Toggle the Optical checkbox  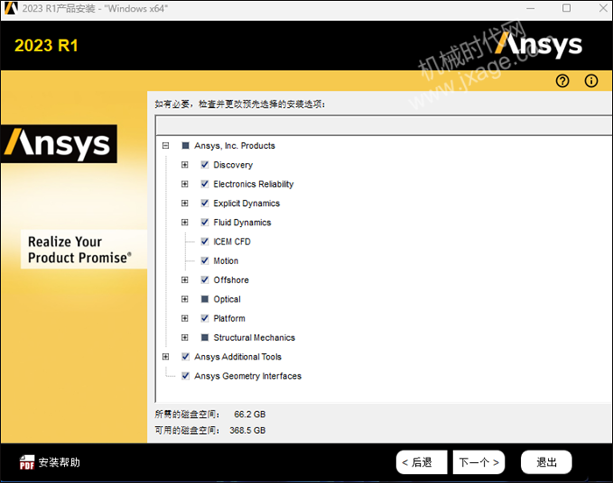point(205,299)
